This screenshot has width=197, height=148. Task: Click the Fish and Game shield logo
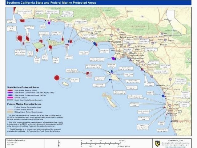158,143
